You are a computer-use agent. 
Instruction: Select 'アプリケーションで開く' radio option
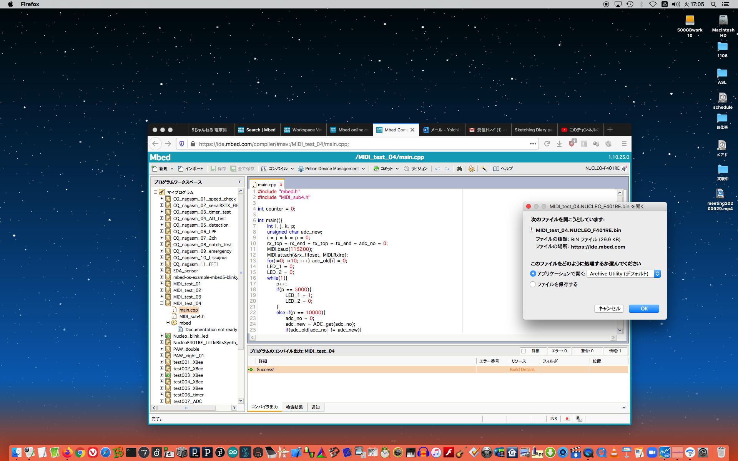(533, 274)
